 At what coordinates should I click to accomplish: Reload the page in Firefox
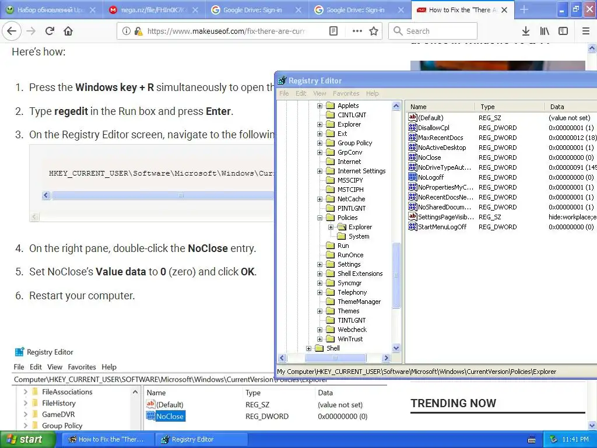[x=50, y=31]
